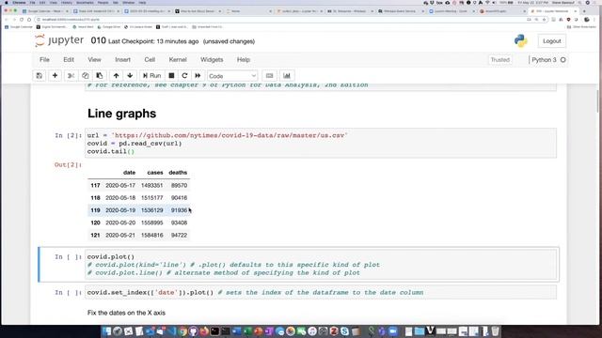602x338 pixels.
Task: Click the Jupyter logo
Action: 59,40
